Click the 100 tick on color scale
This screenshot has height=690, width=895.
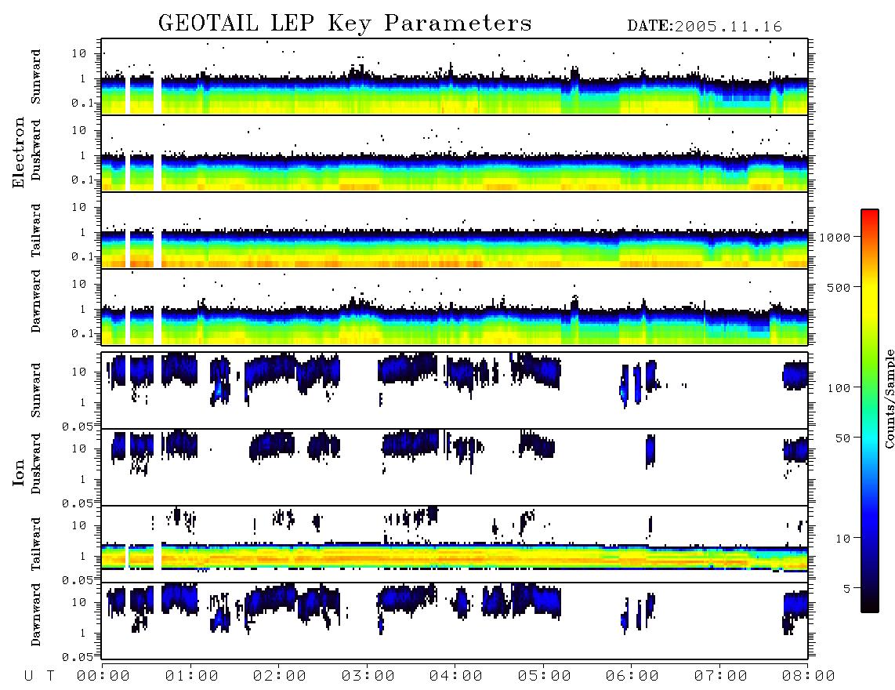point(839,388)
